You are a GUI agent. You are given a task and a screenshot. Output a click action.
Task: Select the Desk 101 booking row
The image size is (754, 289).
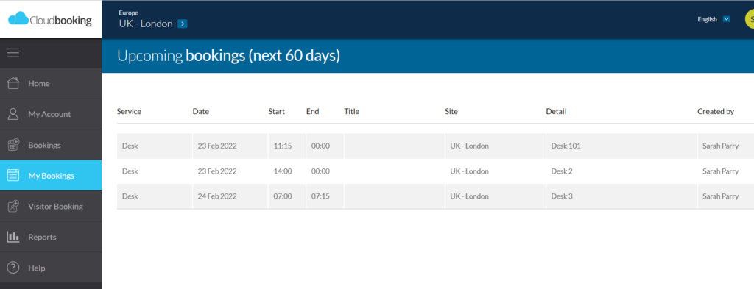click(x=435, y=146)
